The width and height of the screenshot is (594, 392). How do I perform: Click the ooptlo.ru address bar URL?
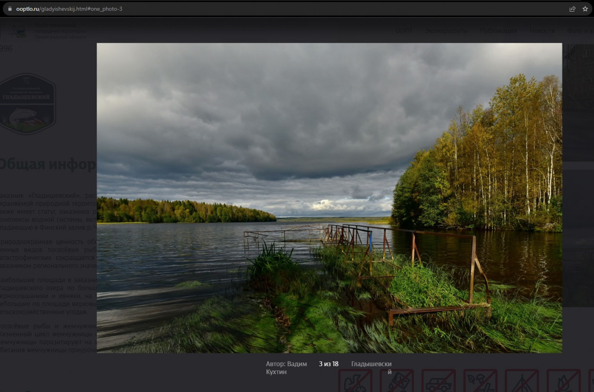69,9
